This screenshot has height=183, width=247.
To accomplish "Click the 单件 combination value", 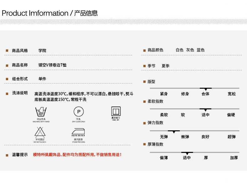I will coord(42,79).
